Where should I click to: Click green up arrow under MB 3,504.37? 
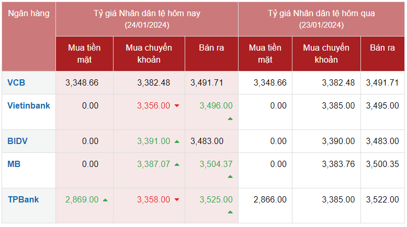point(230,177)
